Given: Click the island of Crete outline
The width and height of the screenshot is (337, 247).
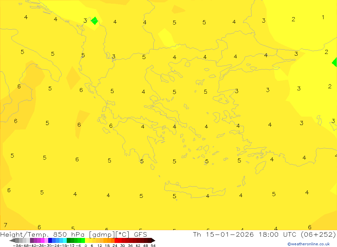Looking at the screenshot, I should click(194, 190).
